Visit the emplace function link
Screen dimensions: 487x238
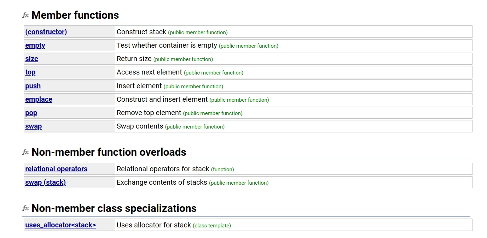tap(39, 99)
